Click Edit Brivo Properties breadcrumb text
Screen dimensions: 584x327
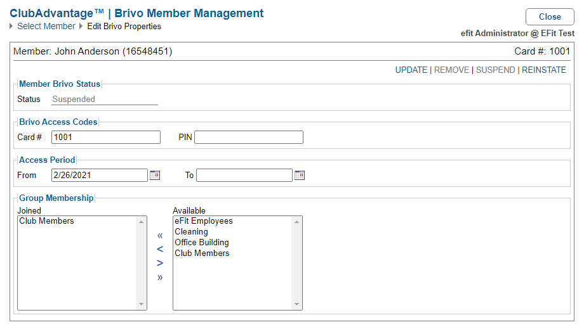coord(124,27)
